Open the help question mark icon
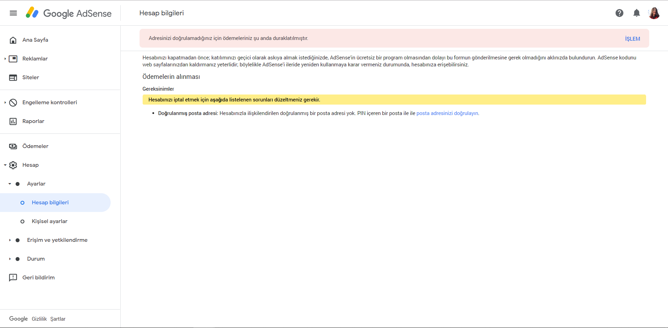 [x=619, y=13]
